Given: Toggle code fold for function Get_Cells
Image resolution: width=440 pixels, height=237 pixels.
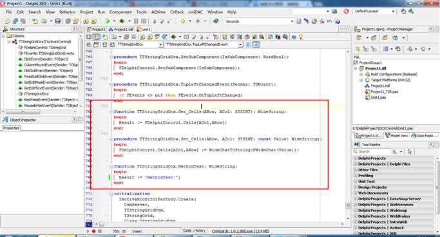Looking at the screenshot, I should 111,111.
